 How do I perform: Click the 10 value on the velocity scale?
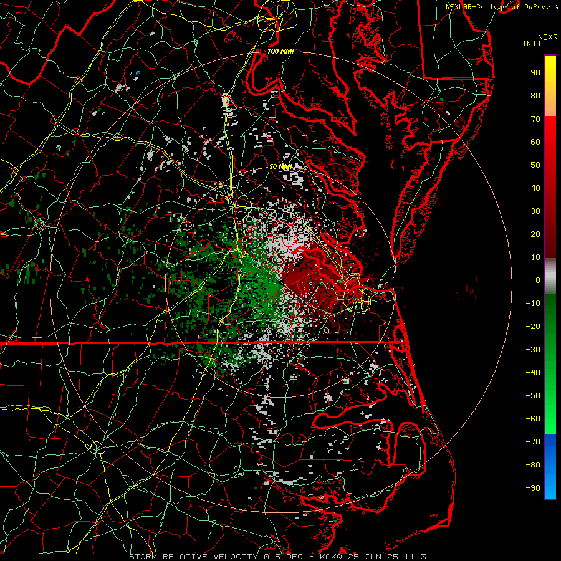pyautogui.click(x=535, y=257)
